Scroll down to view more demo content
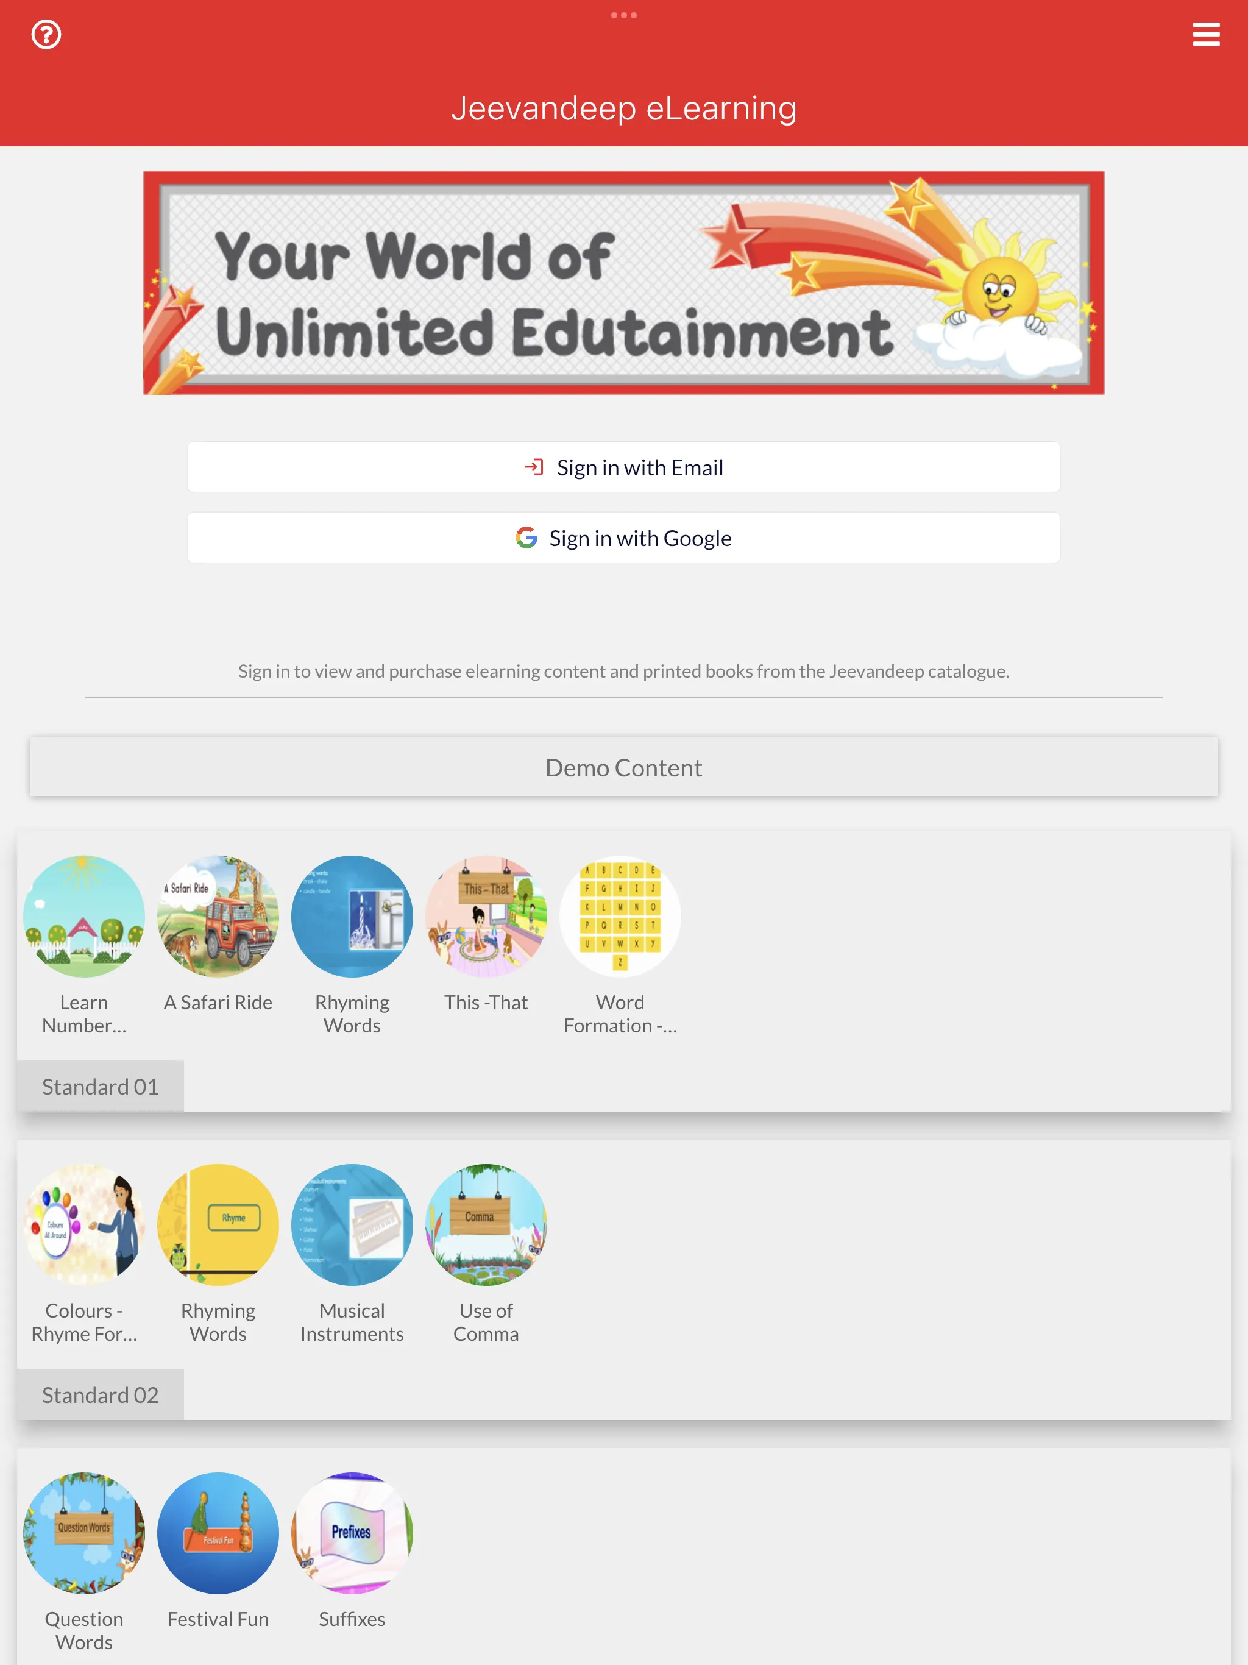This screenshot has width=1248, height=1665. pyautogui.click(x=624, y=1573)
